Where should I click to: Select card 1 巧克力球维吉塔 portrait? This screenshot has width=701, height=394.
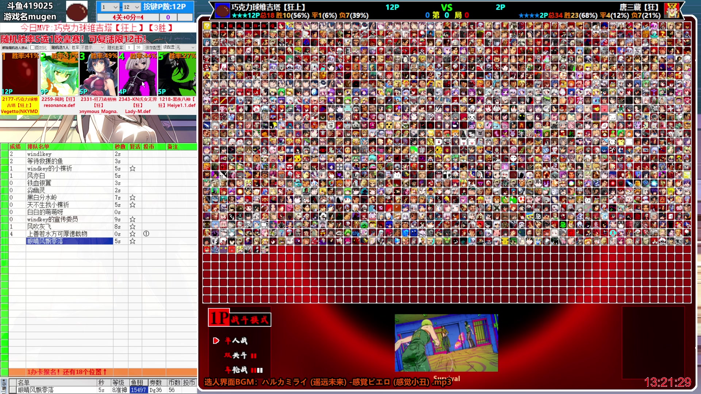click(20, 74)
